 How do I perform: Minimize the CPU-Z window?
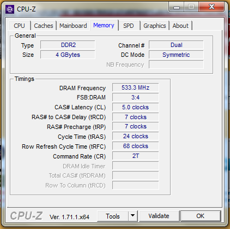[177, 7]
